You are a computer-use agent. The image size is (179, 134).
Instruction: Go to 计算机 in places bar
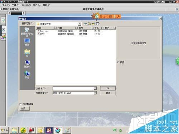point(27,64)
